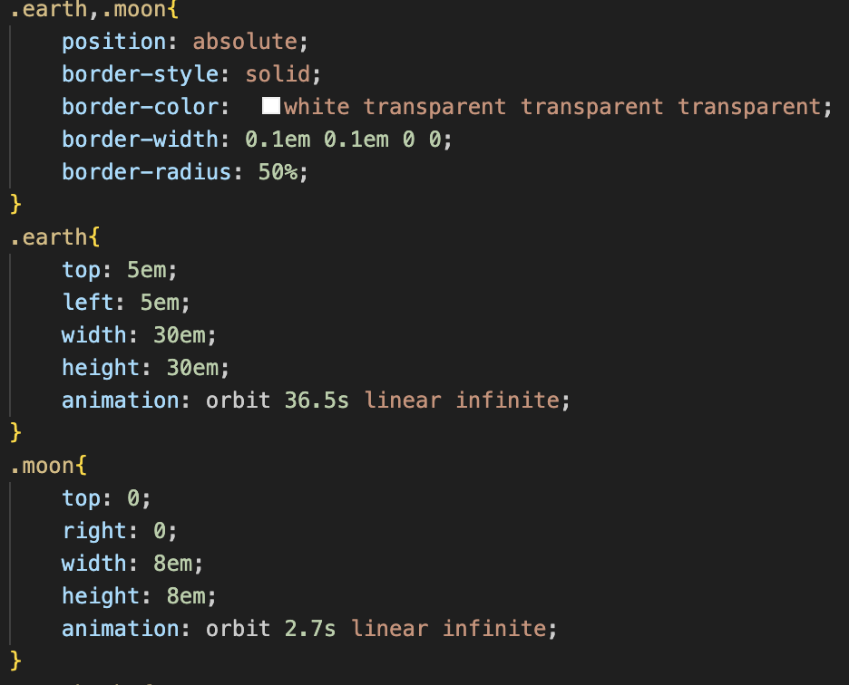Click closing brace of .earth rule
Image resolution: width=849 pixels, height=685 pixels.
(x=15, y=432)
